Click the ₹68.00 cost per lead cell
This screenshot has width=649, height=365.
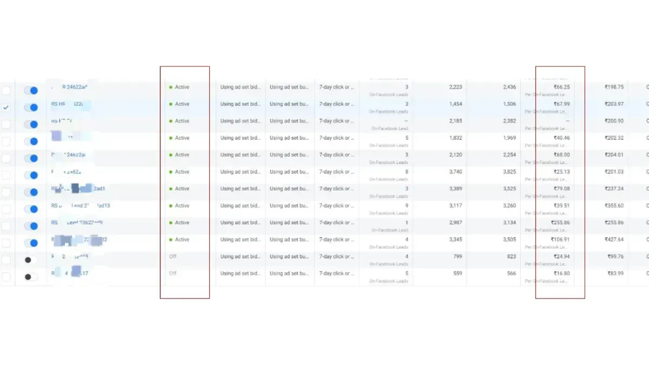(561, 155)
